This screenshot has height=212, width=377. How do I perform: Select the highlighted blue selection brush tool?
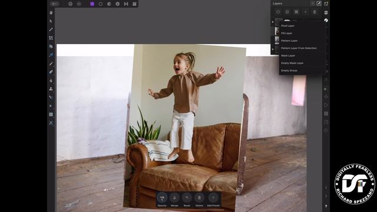coord(51,55)
